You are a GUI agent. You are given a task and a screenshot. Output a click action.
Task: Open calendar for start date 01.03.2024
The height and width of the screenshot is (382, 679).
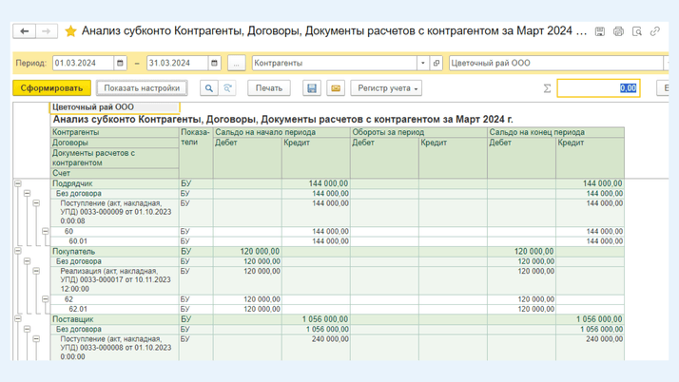coord(120,64)
